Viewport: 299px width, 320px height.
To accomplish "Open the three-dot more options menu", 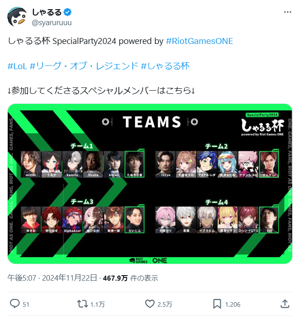I will (x=288, y=12).
